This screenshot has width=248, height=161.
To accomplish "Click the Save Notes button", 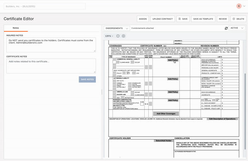I will (87, 79).
